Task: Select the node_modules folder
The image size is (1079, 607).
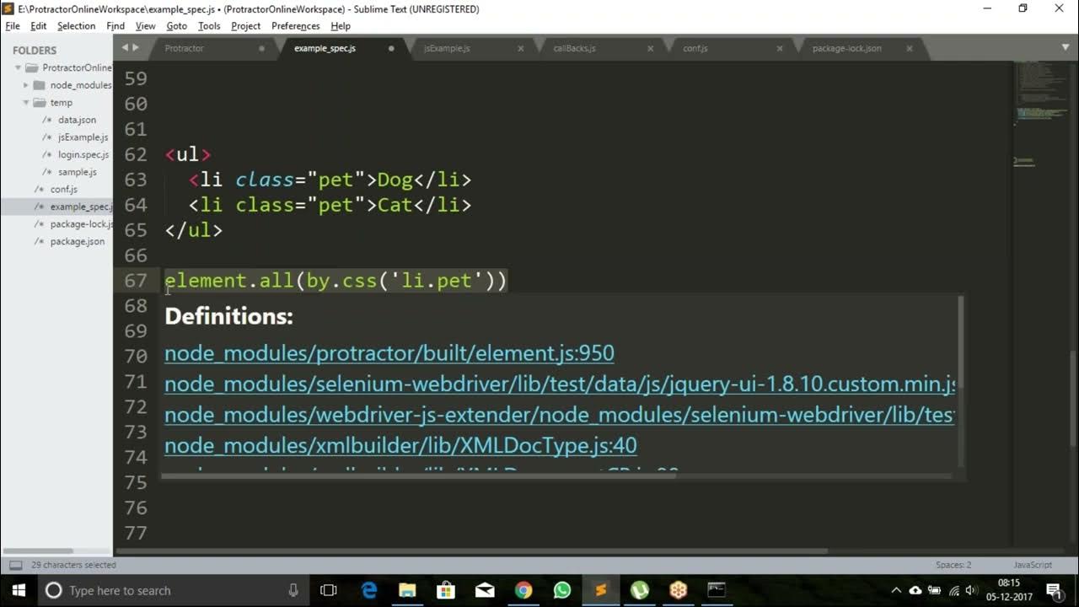Action: (81, 85)
